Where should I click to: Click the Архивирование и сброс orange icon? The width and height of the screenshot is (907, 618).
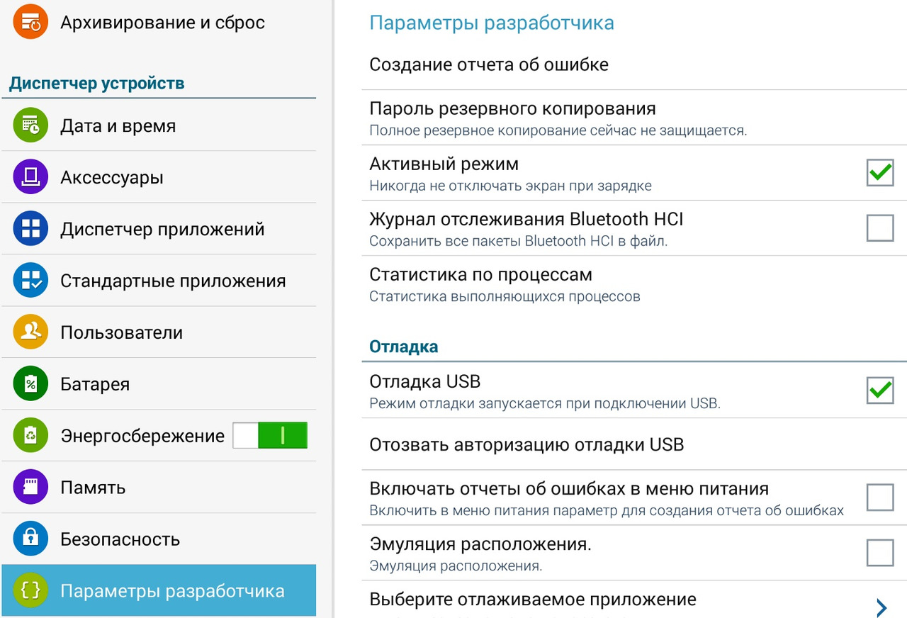pos(30,22)
